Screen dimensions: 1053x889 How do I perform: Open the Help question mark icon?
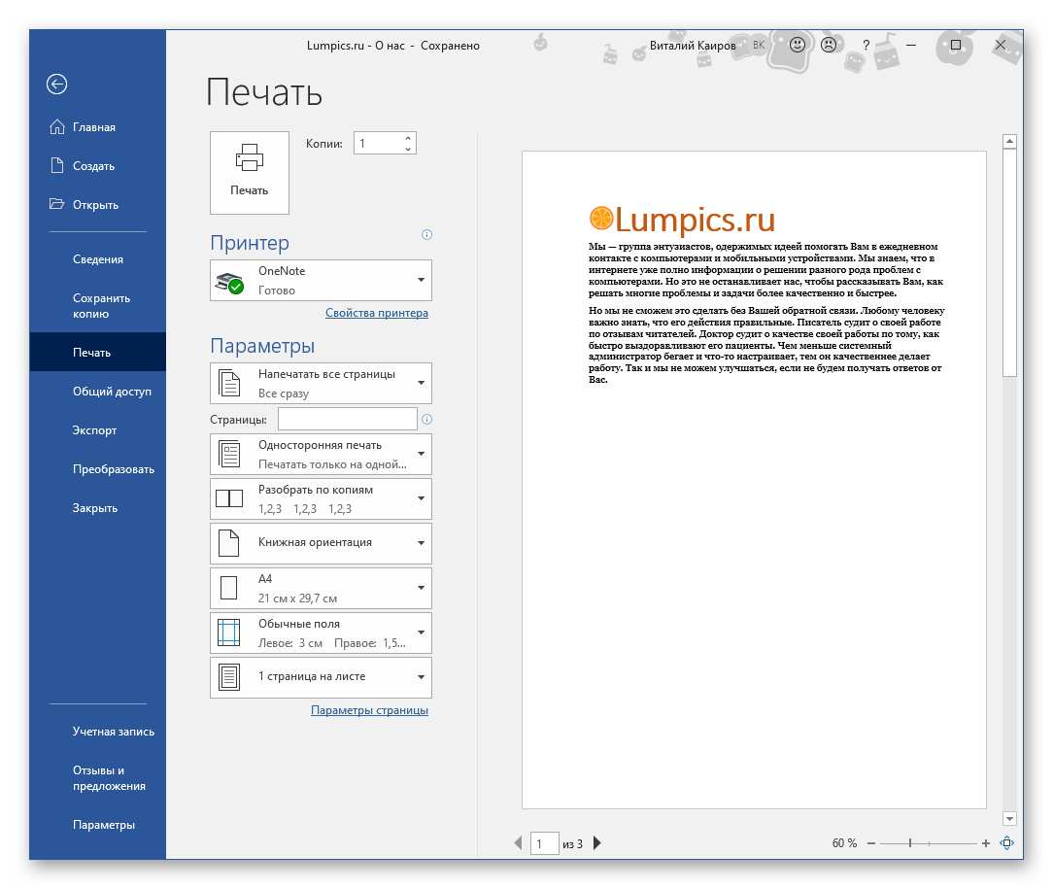pos(866,46)
